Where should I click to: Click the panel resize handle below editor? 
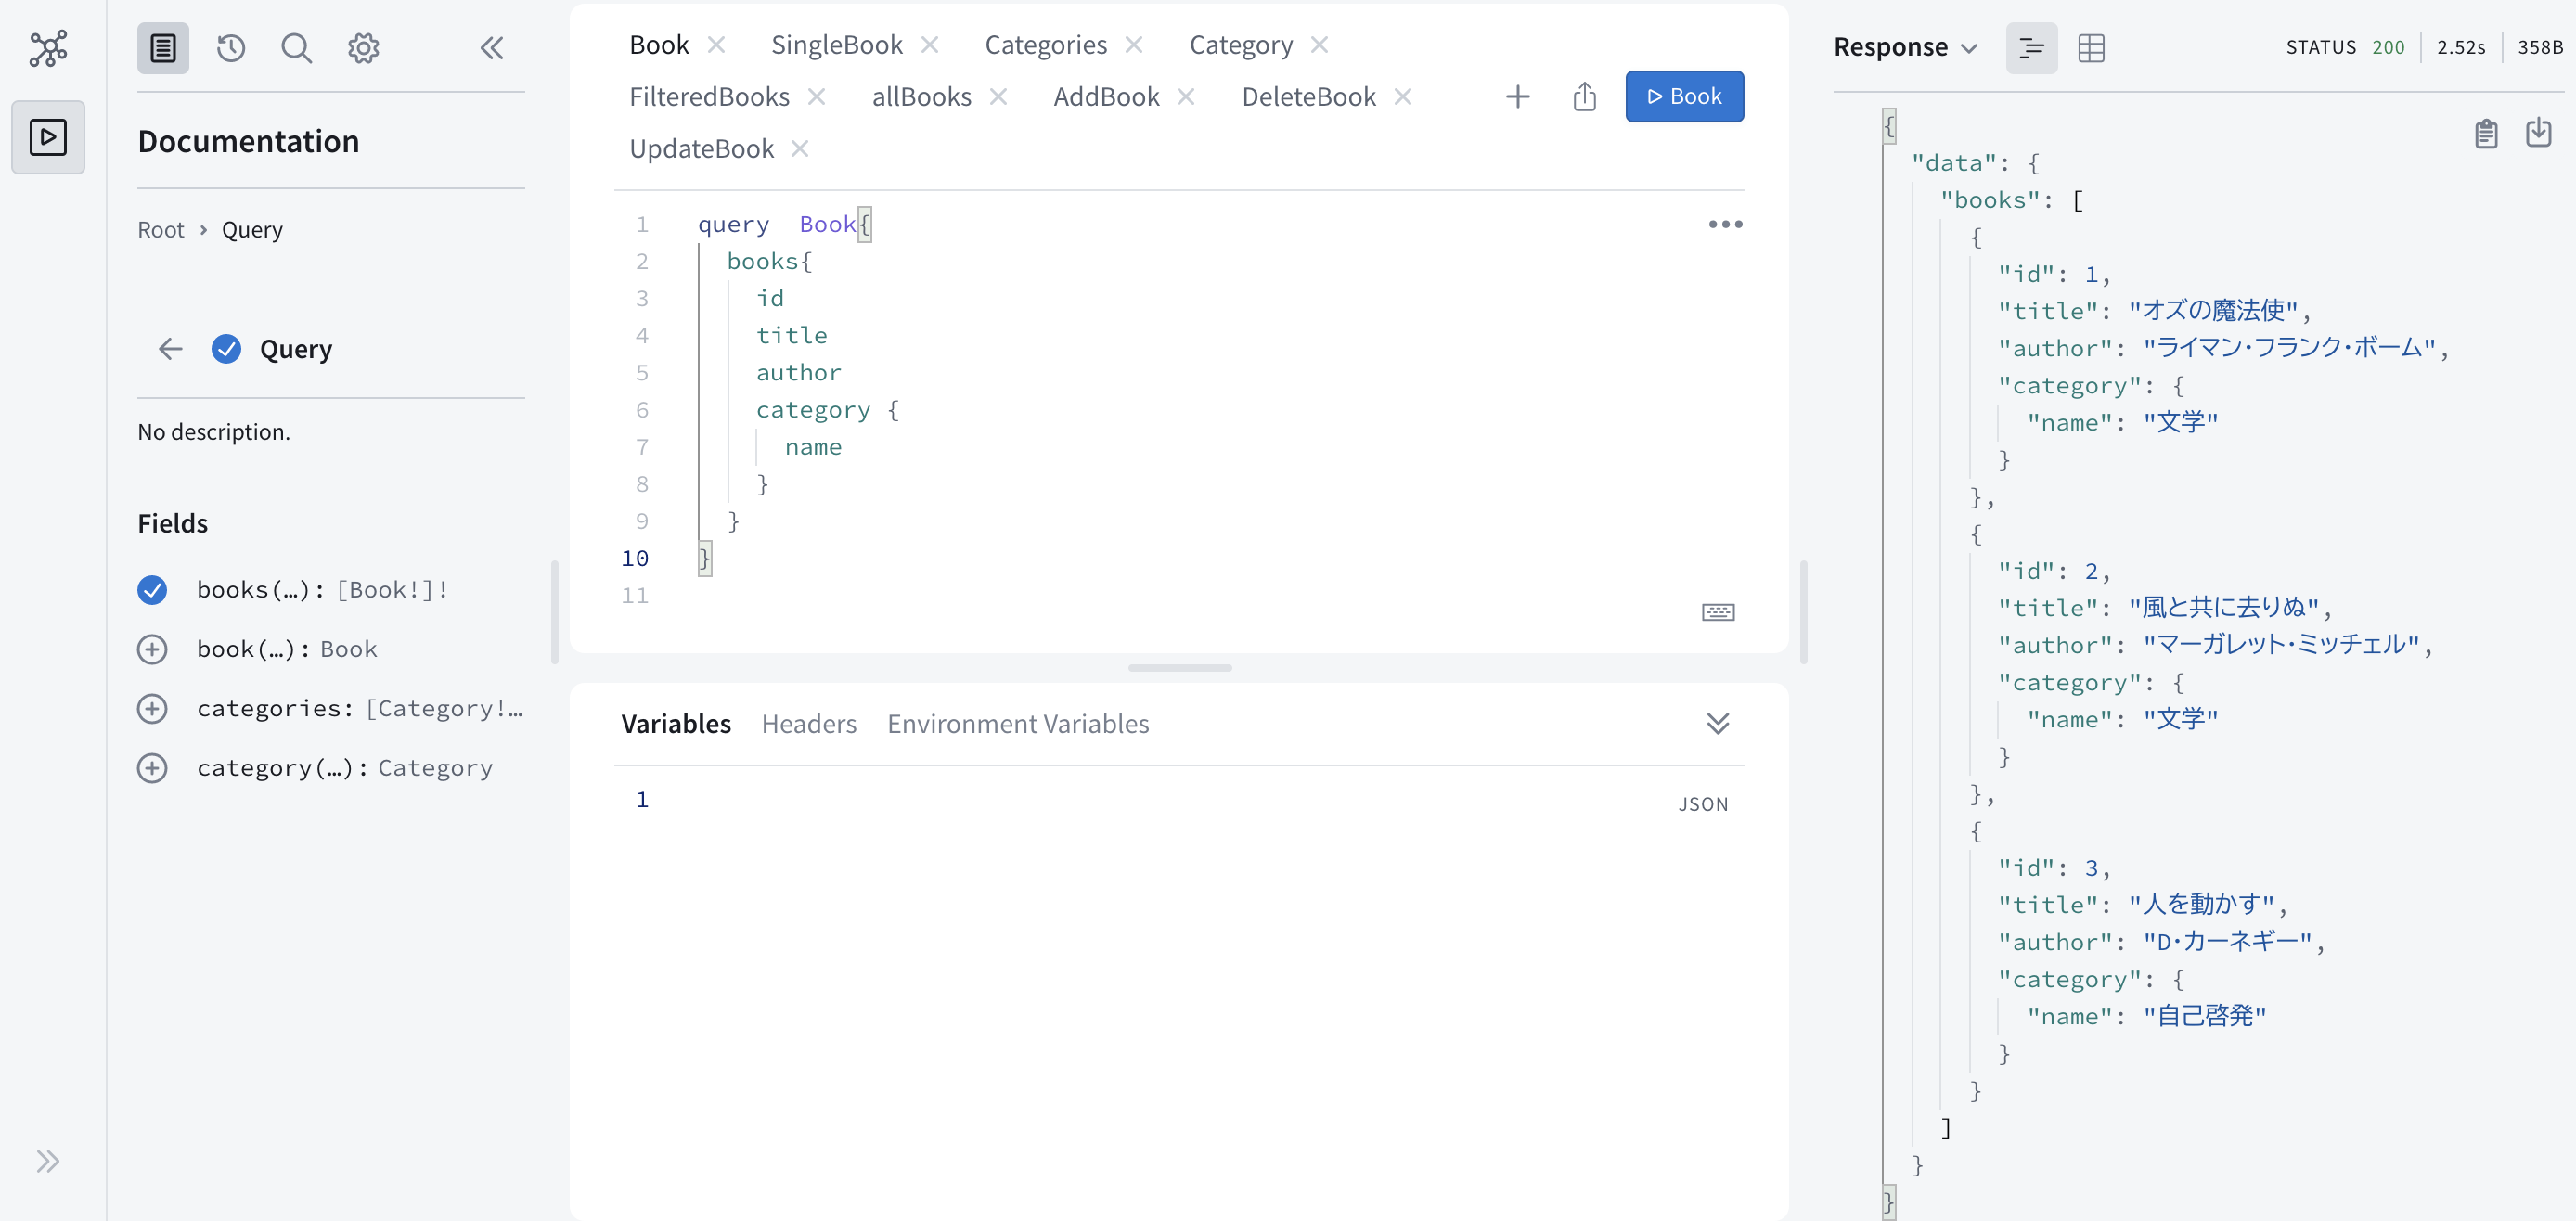1179,667
